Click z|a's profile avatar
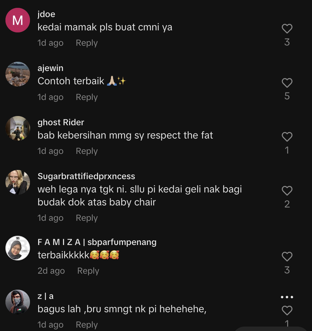This screenshot has width=312, height=331. click(18, 302)
